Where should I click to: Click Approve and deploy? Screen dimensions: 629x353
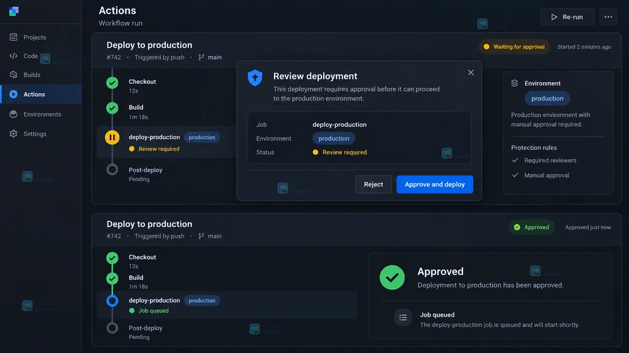coord(435,184)
